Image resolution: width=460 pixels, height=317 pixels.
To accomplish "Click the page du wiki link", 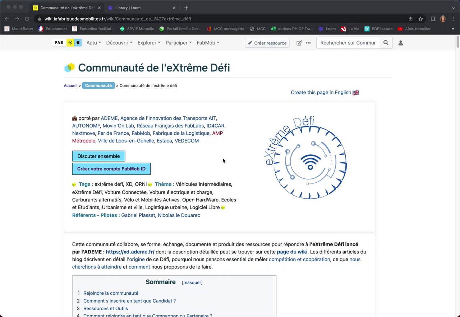I will [x=292, y=252].
